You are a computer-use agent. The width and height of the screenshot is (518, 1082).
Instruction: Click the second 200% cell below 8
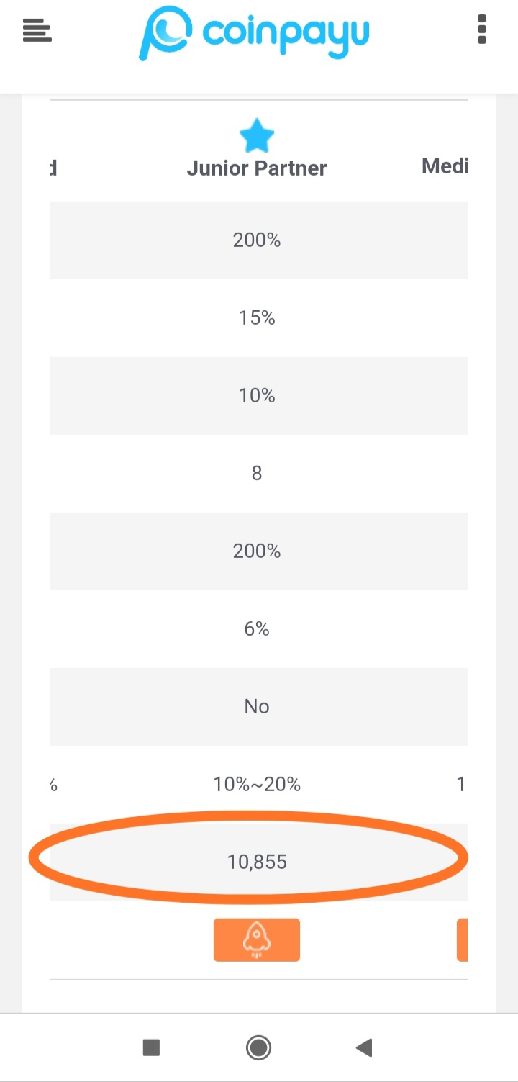257,551
